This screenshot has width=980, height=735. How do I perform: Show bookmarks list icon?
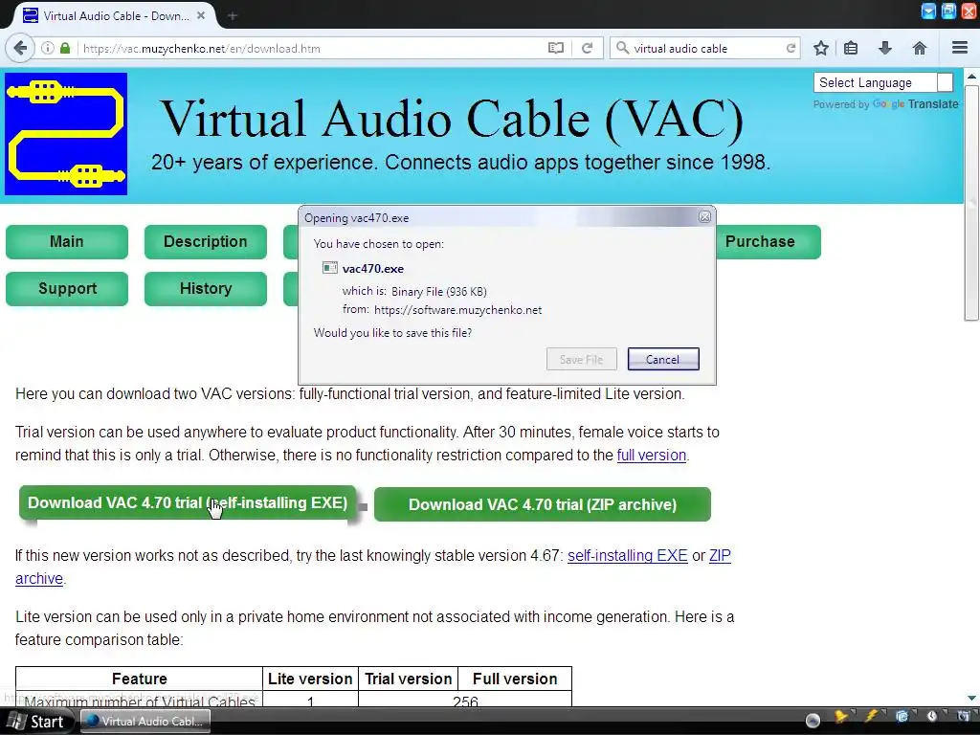851,48
